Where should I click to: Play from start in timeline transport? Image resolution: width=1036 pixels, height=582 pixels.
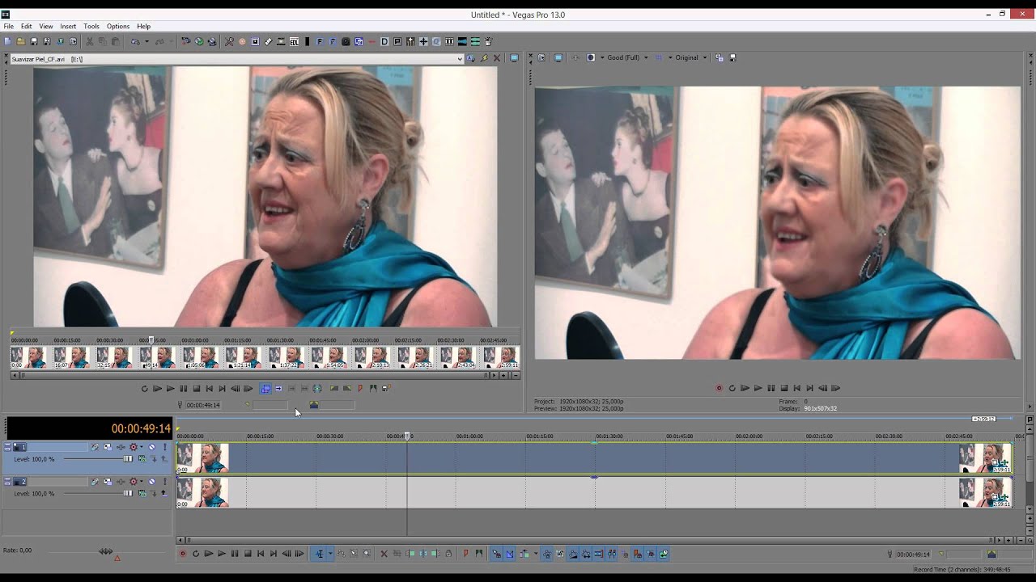tap(209, 554)
